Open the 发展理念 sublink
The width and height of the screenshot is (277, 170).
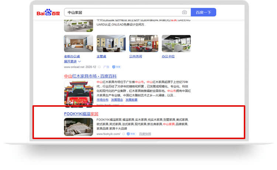tap(117, 100)
